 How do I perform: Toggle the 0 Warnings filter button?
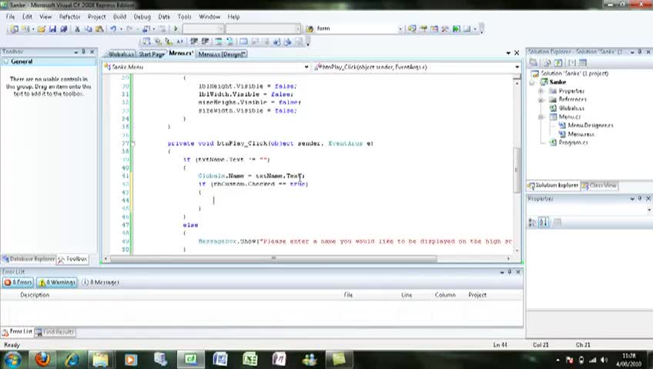tap(58, 282)
